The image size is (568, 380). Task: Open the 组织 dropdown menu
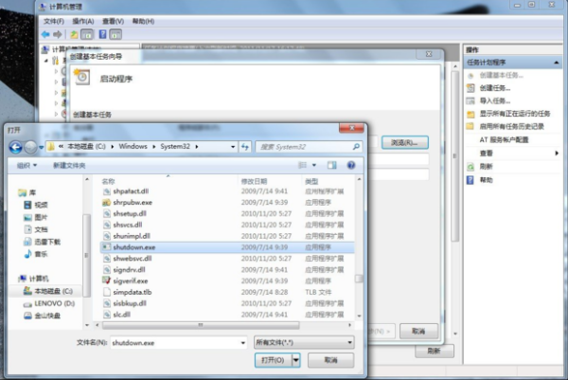tap(27, 166)
